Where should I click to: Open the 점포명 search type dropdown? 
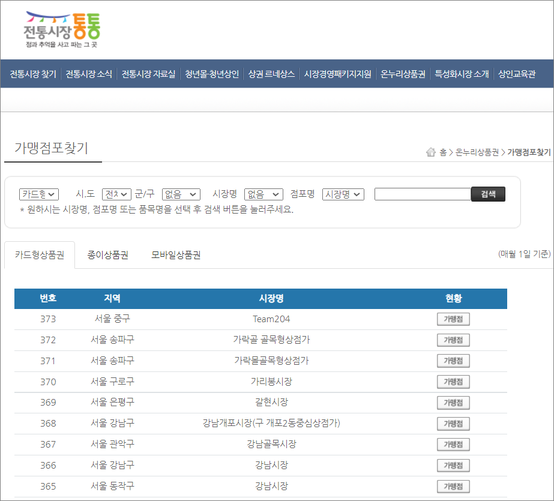click(x=343, y=194)
